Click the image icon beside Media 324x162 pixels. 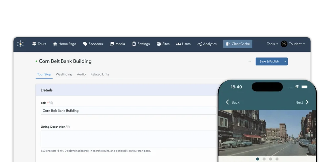pos(112,44)
